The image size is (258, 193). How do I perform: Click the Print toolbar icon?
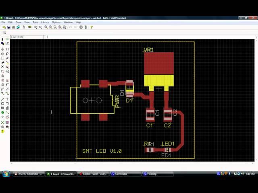(x=13, y=27)
